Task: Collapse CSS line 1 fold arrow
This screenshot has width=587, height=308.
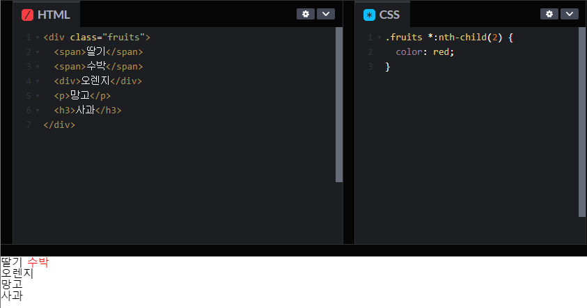Action: (379, 38)
